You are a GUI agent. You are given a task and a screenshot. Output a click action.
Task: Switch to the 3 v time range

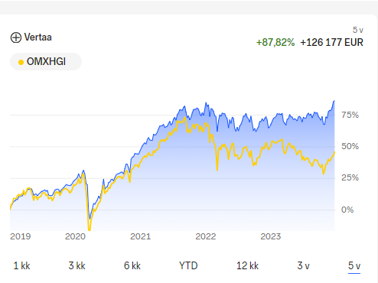point(303,266)
